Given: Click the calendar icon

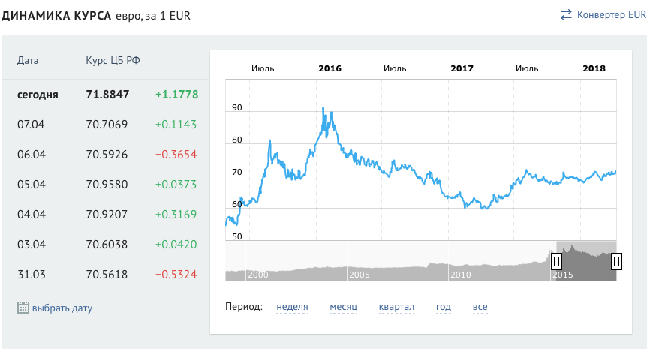Looking at the screenshot, I should click(23, 307).
